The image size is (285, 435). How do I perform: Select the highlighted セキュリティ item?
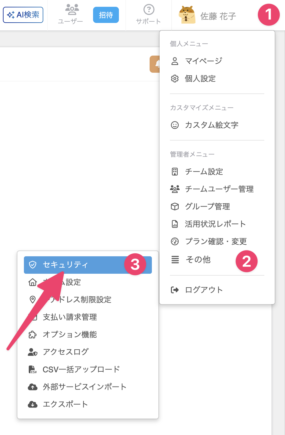88,265
